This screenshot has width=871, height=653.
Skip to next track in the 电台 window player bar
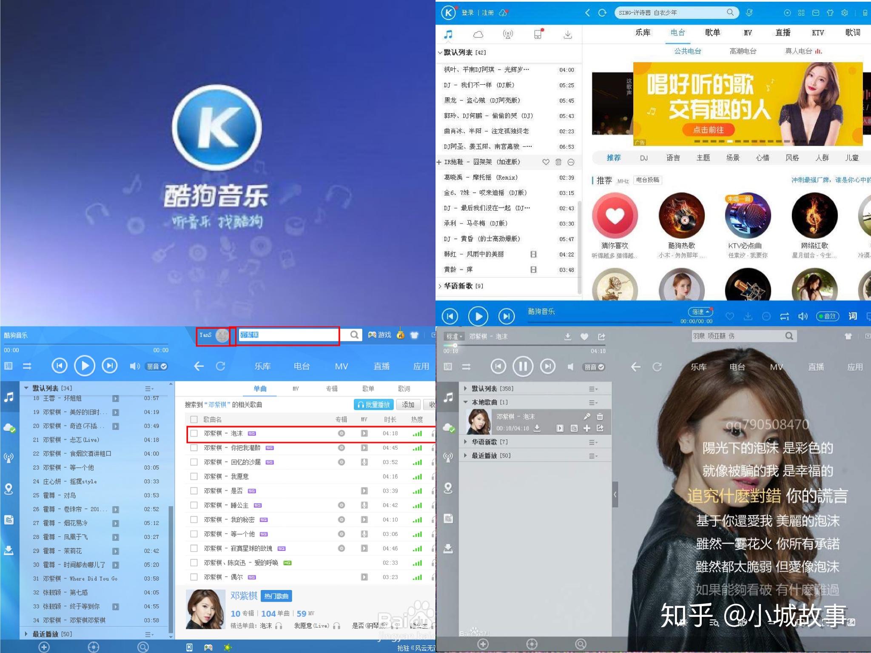tap(506, 316)
